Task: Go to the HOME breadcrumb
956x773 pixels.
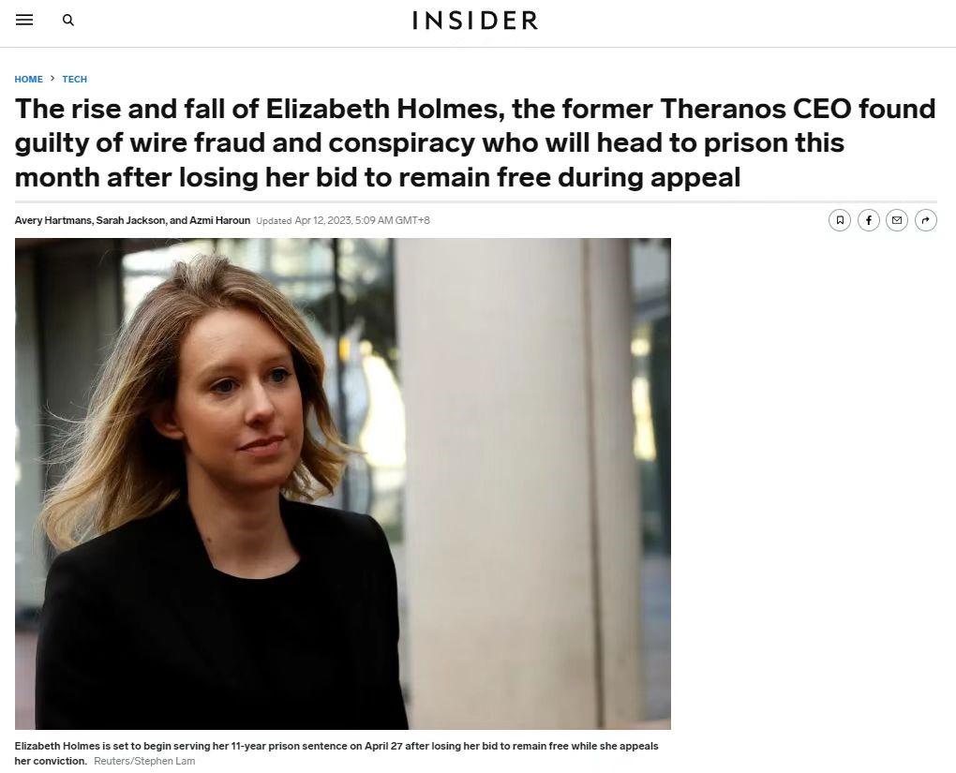Action: coord(28,80)
